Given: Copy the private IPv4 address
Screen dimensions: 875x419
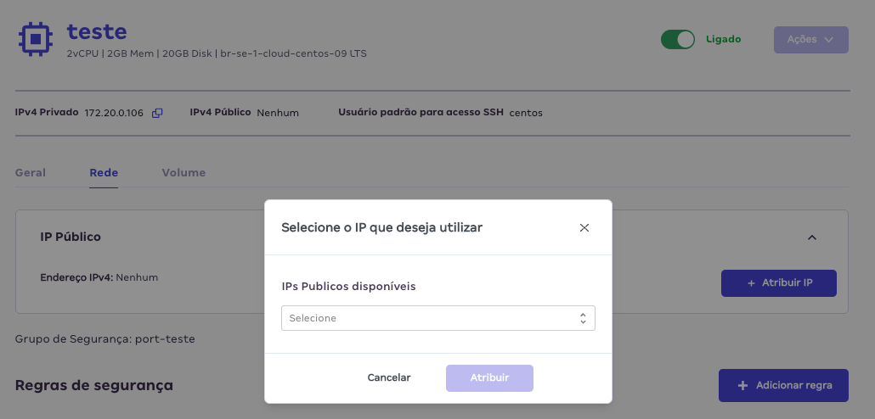Looking at the screenshot, I should [157, 113].
